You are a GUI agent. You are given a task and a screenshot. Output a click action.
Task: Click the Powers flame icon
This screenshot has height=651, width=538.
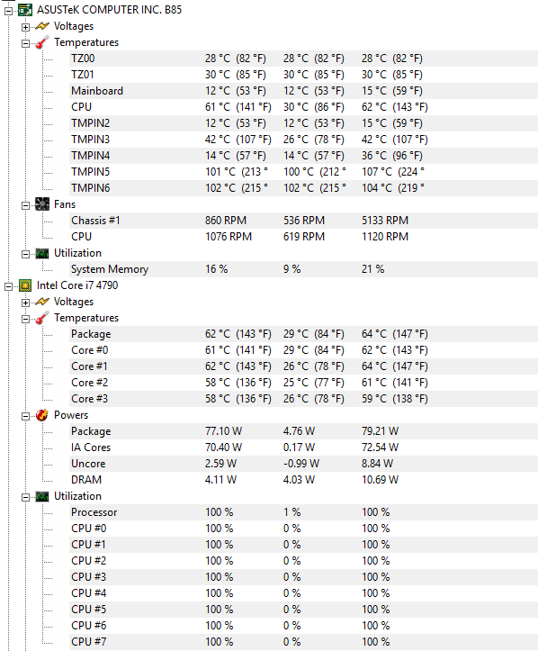42,415
